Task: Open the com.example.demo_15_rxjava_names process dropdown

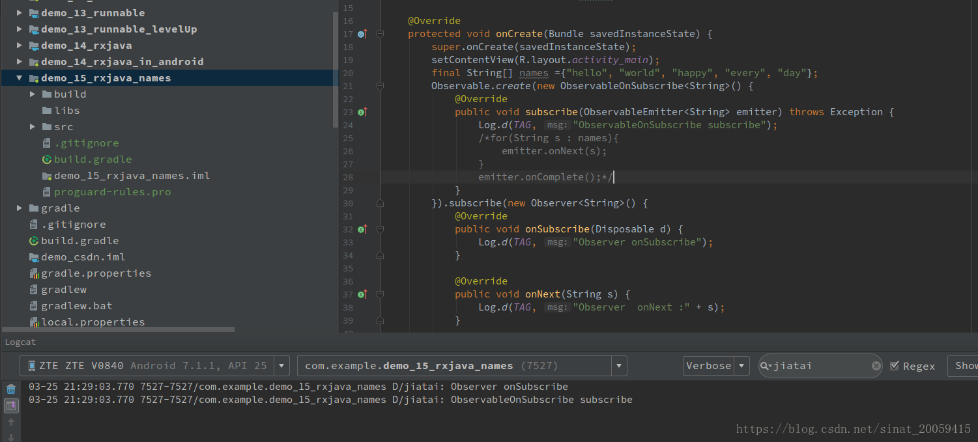Action: (x=620, y=366)
